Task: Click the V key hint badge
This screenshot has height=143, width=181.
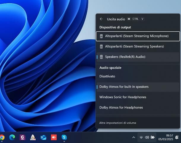Action: pyautogui.click(x=142, y=19)
